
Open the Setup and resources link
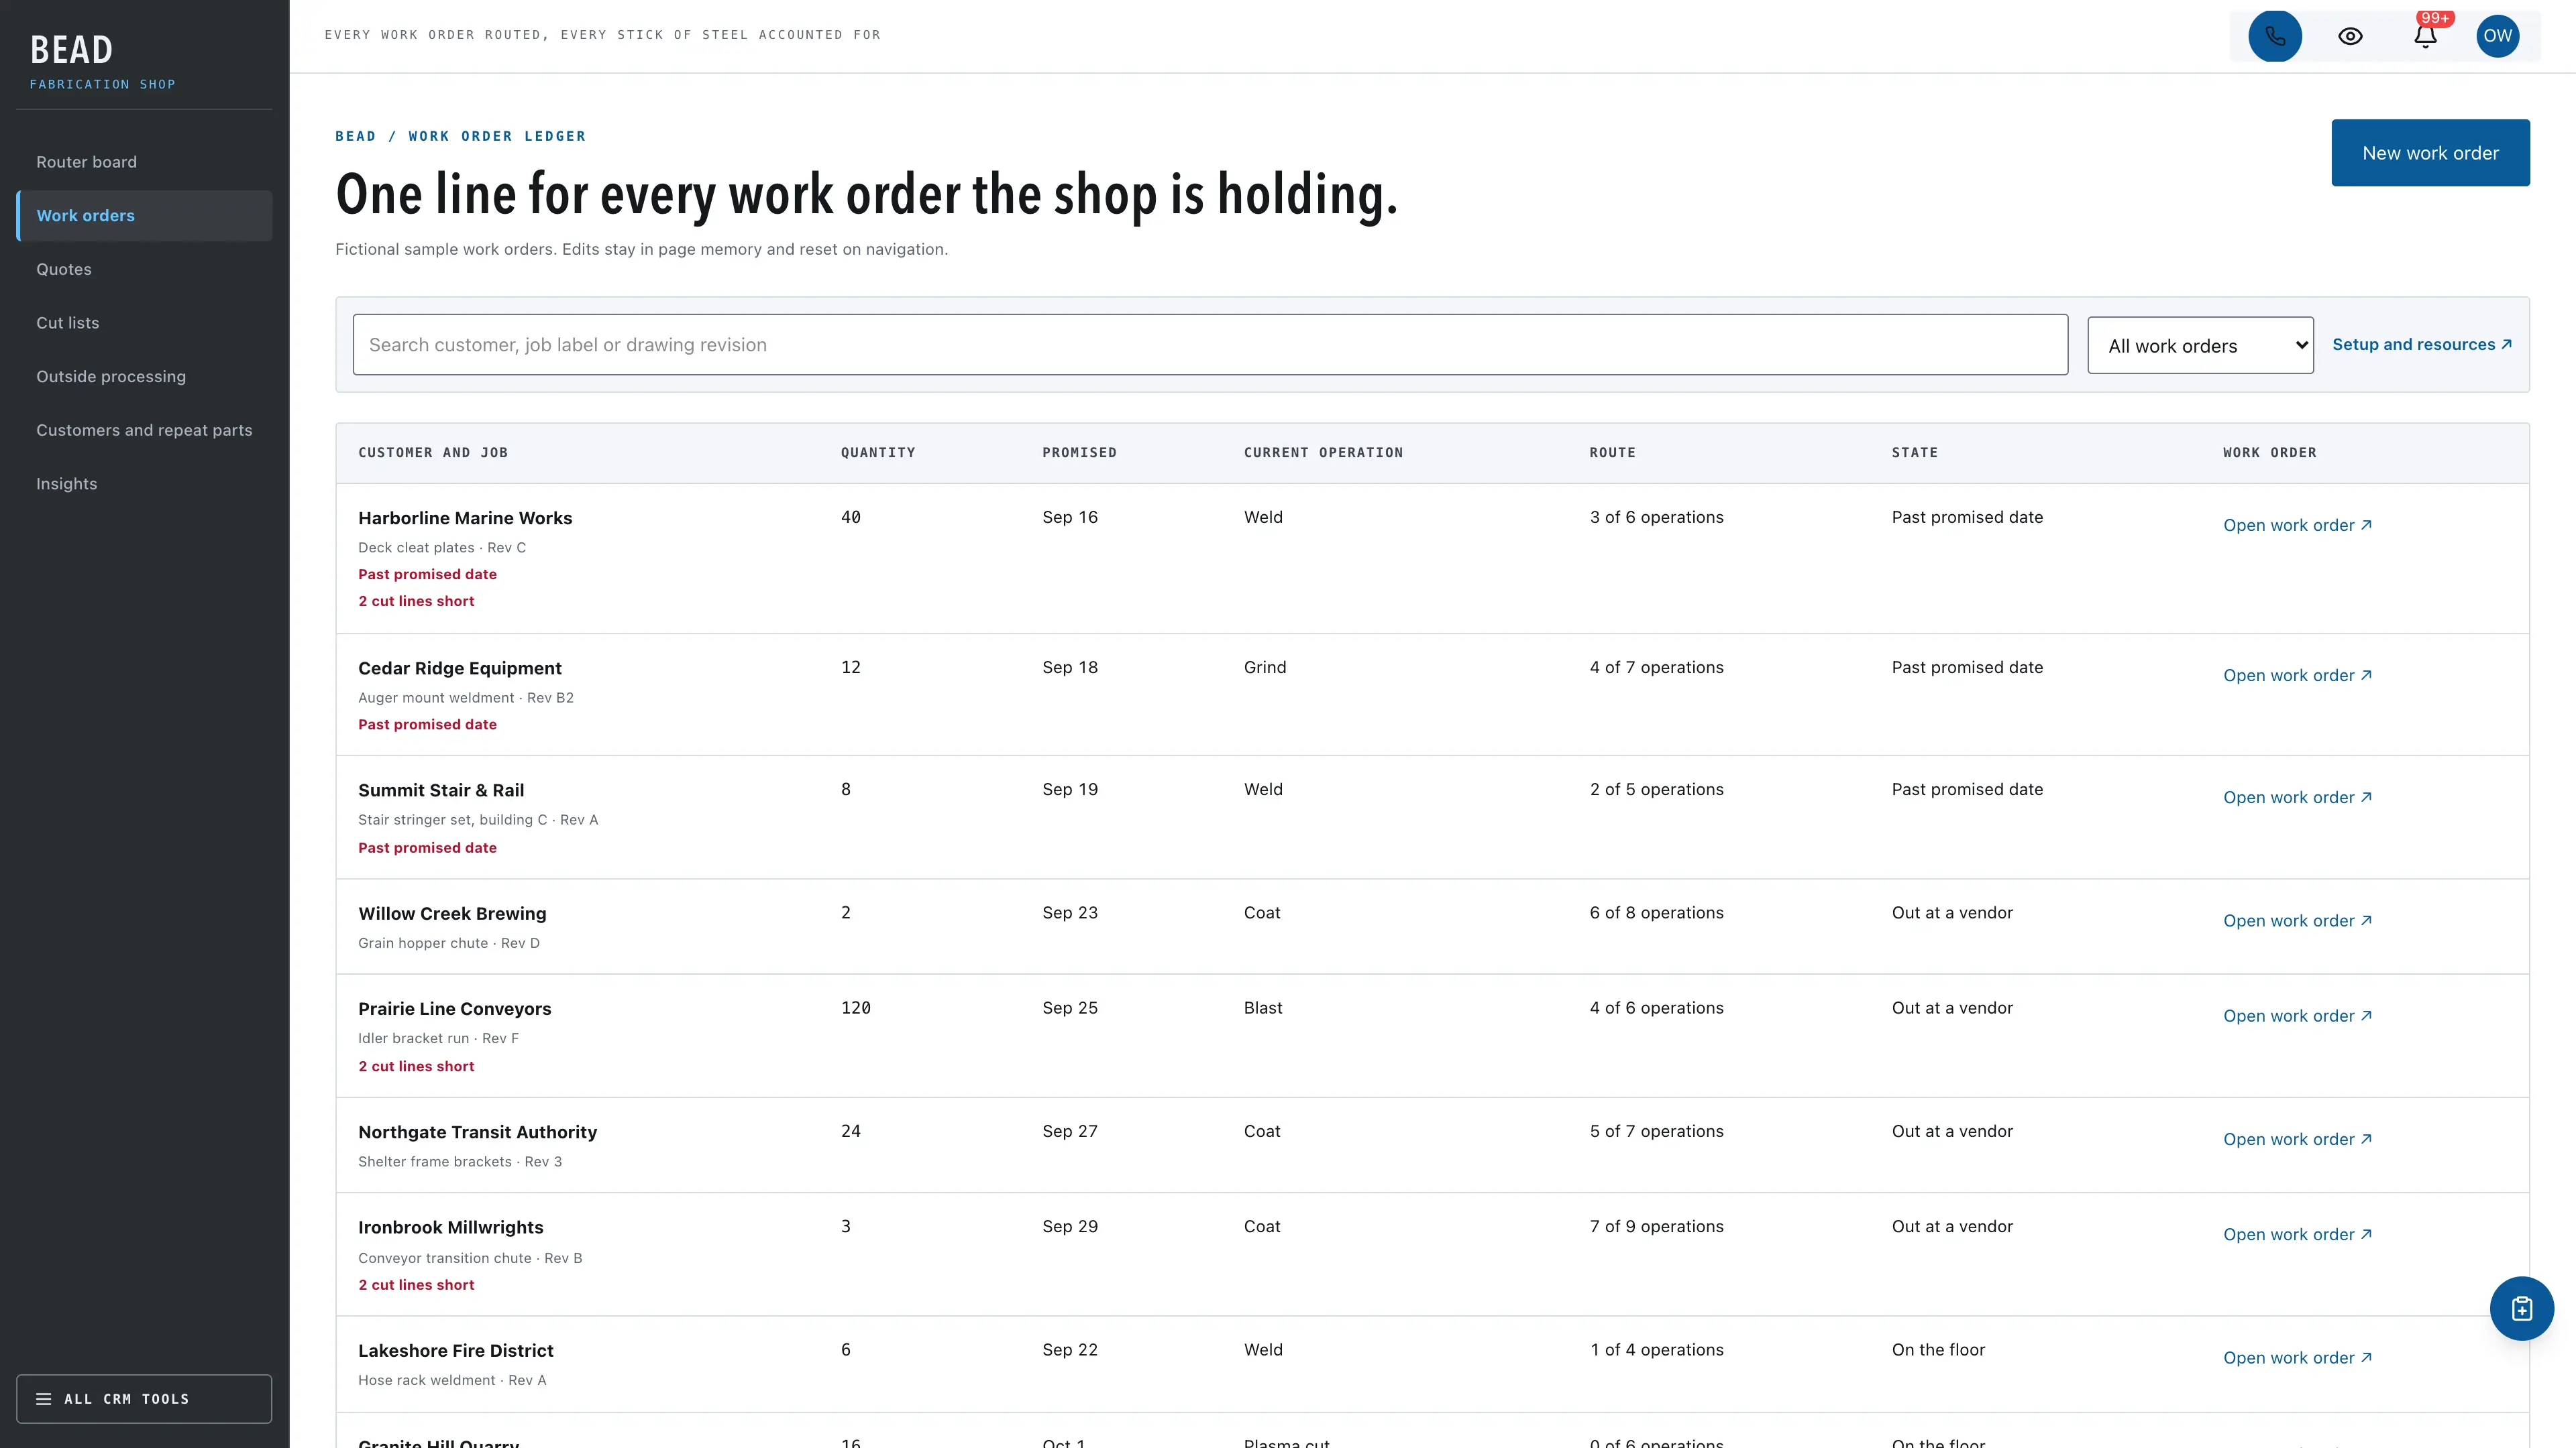click(2421, 344)
